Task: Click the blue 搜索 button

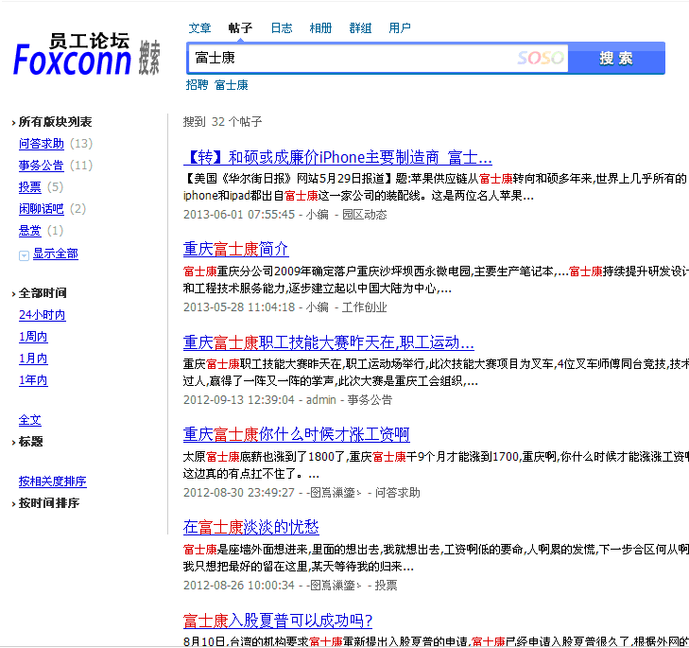Action: coord(616,58)
